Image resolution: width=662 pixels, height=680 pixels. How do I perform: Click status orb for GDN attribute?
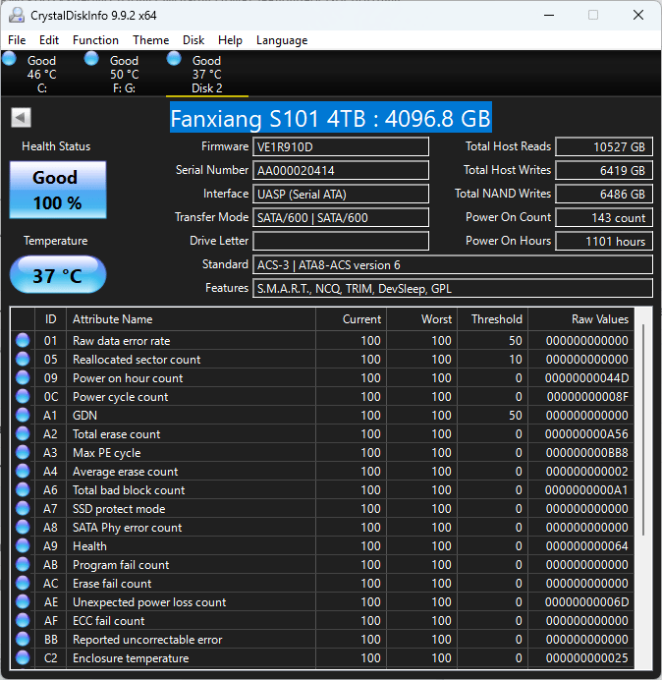point(23,415)
